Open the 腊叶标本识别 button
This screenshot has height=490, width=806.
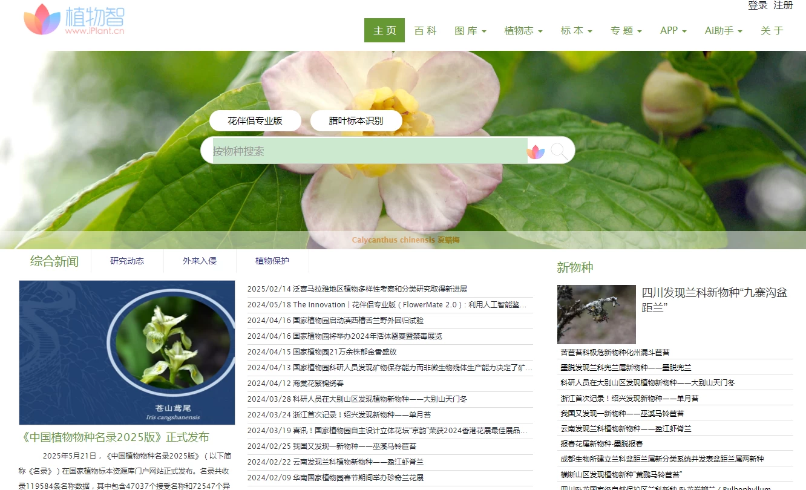[356, 120]
